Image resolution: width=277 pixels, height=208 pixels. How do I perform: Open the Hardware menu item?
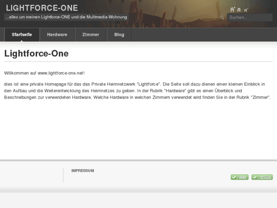pos(57,35)
